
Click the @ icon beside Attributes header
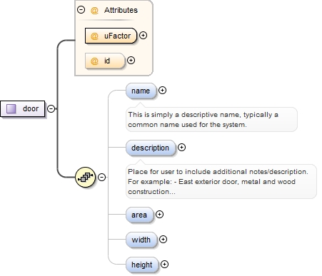coord(94,10)
